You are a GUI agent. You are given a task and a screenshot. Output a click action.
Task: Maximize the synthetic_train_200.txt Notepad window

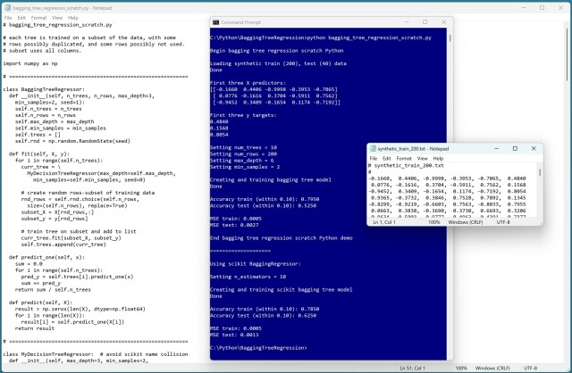pyautogui.click(x=514, y=148)
